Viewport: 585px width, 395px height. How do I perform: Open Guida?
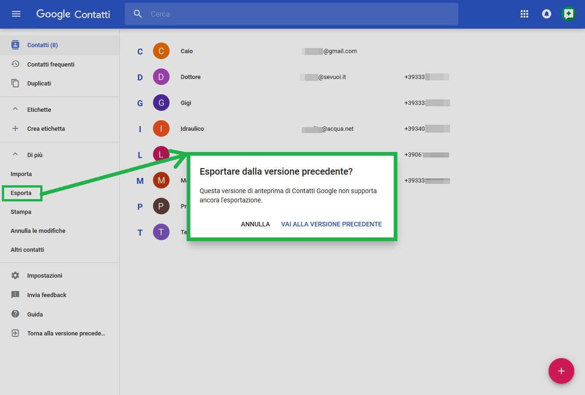tap(35, 314)
